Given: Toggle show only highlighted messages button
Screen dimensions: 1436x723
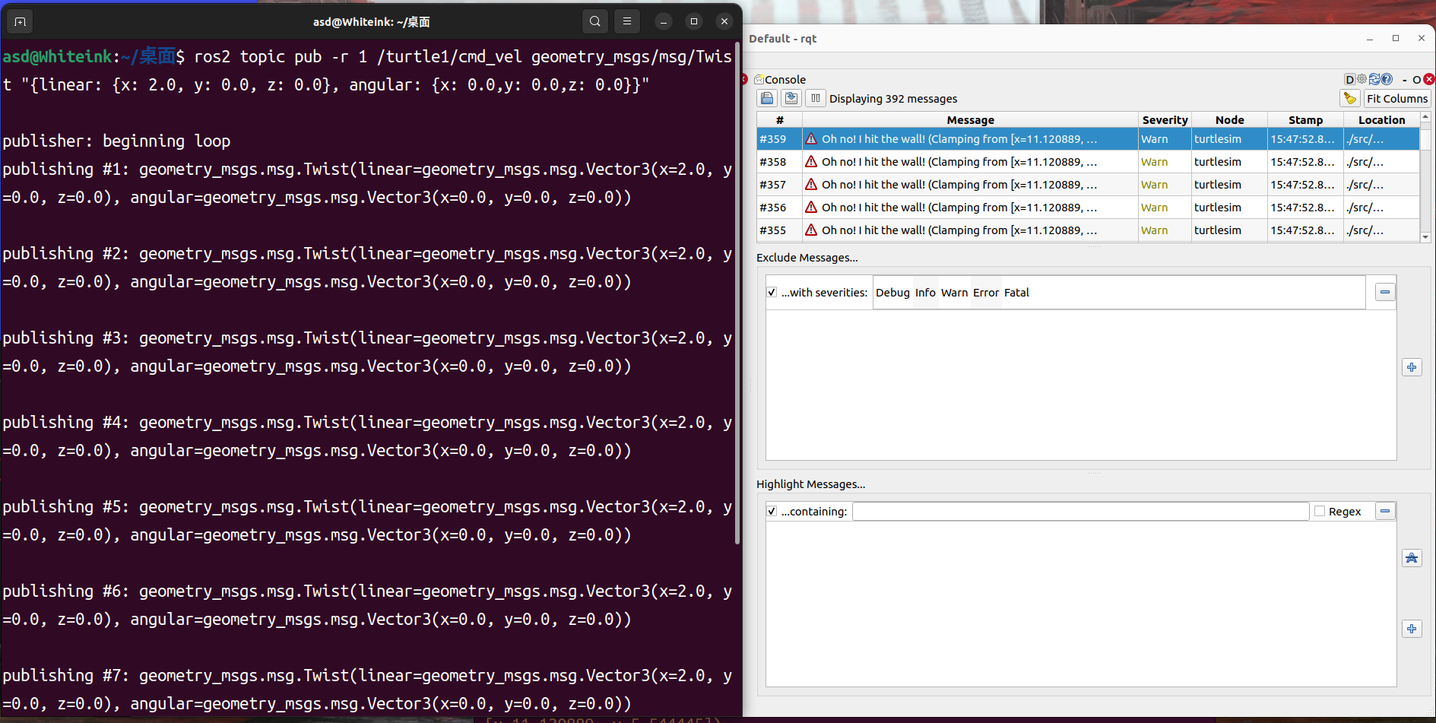Looking at the screenshot, I should 1412,558.
